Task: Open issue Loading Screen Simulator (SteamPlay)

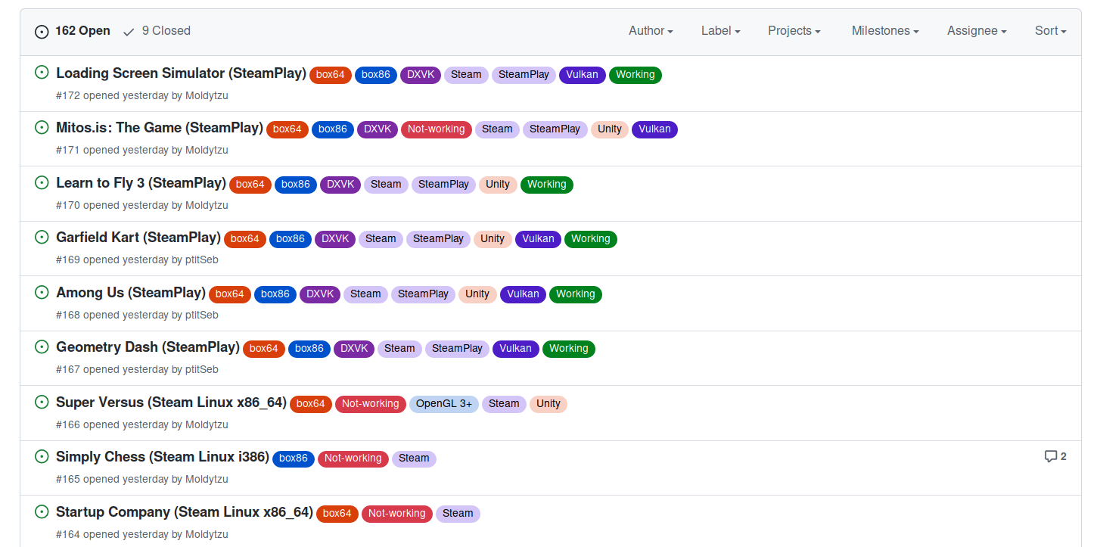Action: 181,73
